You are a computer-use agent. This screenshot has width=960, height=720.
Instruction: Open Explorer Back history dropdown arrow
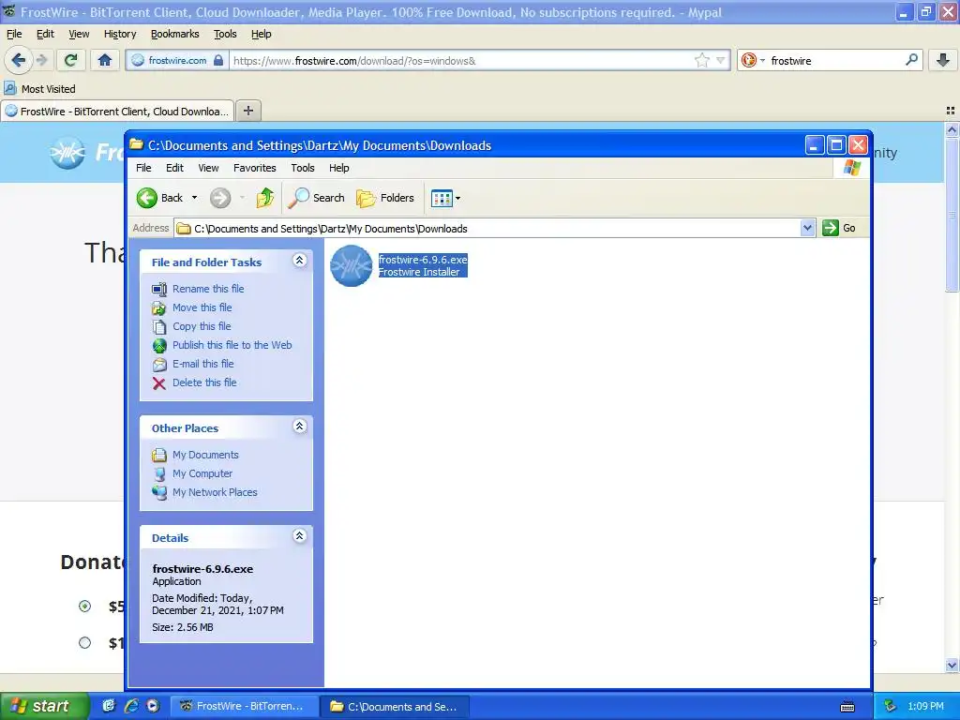coord(194,198)
